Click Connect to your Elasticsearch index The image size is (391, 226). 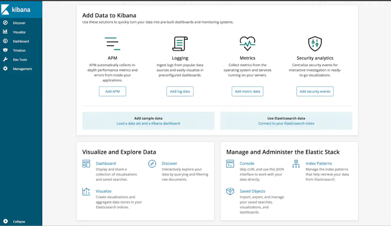(286, 123)
